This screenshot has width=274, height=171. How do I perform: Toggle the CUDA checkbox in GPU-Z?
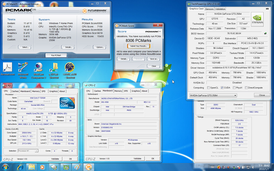222,88
